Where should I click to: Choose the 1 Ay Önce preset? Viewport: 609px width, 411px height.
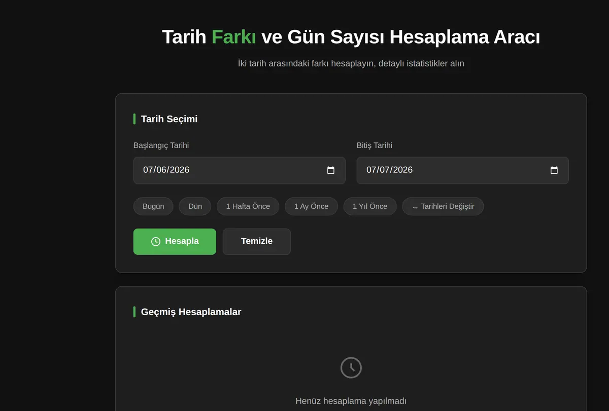[311, 206]
